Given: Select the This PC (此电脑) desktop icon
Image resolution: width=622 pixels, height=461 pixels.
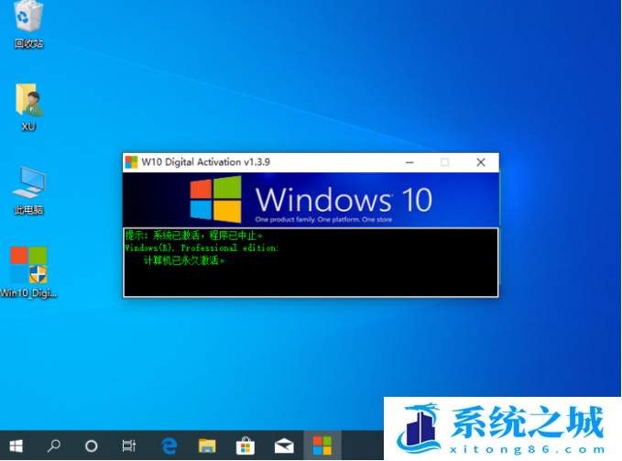Looking at the screenshot, I should coord(28,191).
